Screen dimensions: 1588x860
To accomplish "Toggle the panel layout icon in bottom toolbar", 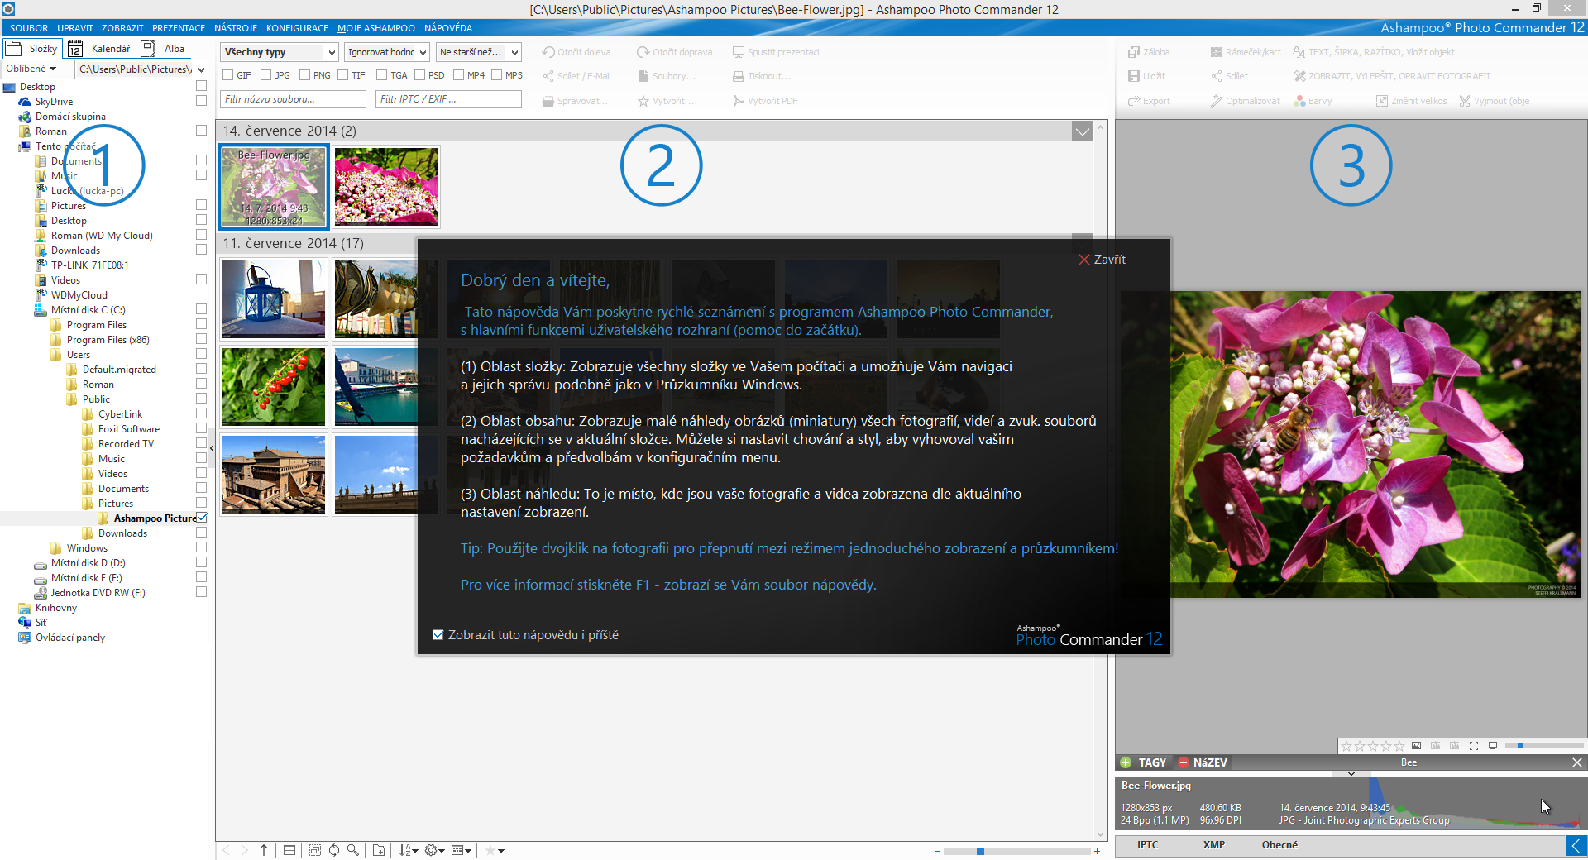I will click(289, 850).
